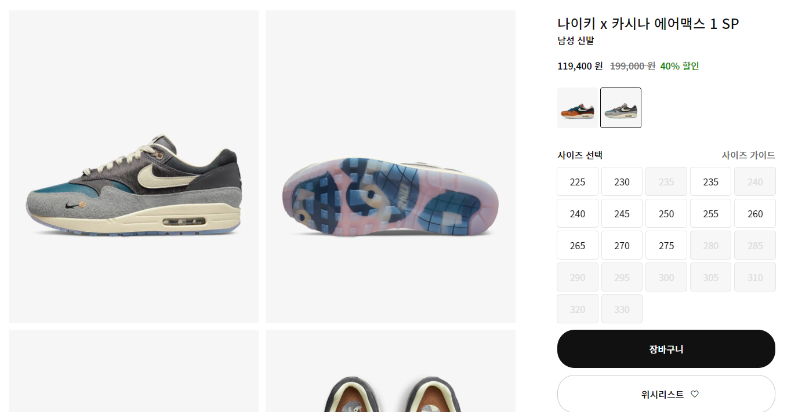Click the 위시리스트 button
Image resolution: width=791 pixels, height=412 pixels.
coord(666,394)
